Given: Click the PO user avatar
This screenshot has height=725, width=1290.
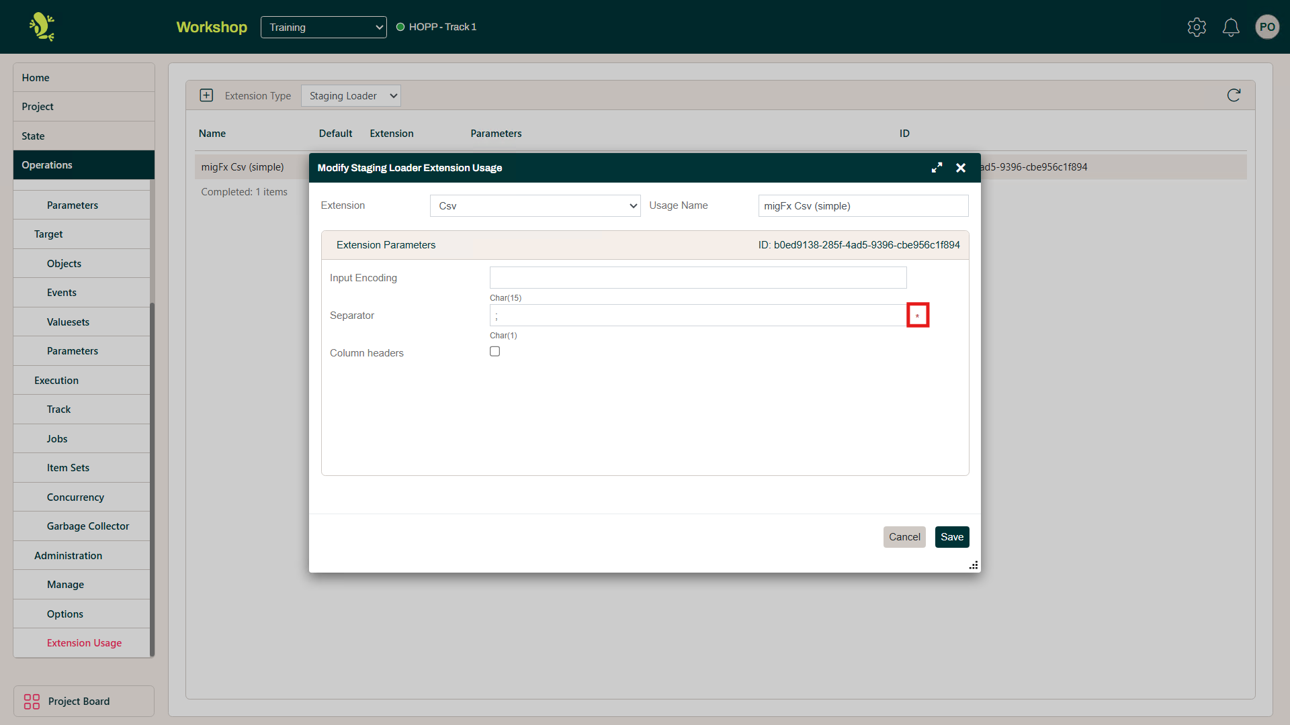Looking at the screenshot, I should pyautogui.click(x=1268, y=27).
